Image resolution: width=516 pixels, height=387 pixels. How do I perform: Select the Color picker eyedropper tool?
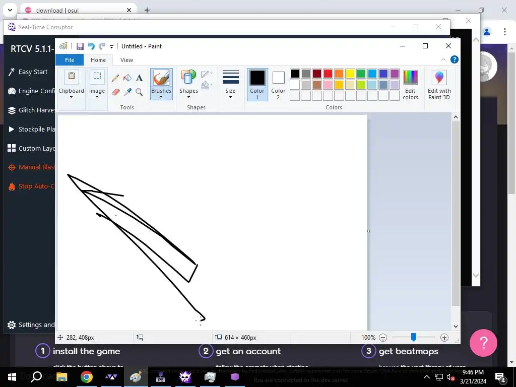(x=127, y=92)
